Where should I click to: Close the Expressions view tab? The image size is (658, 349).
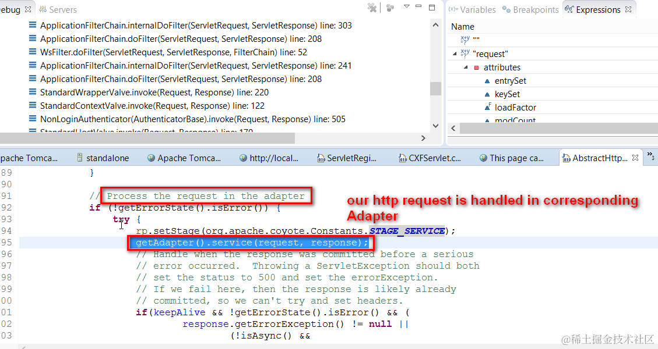pyautogui.click(x=628, y=9)
